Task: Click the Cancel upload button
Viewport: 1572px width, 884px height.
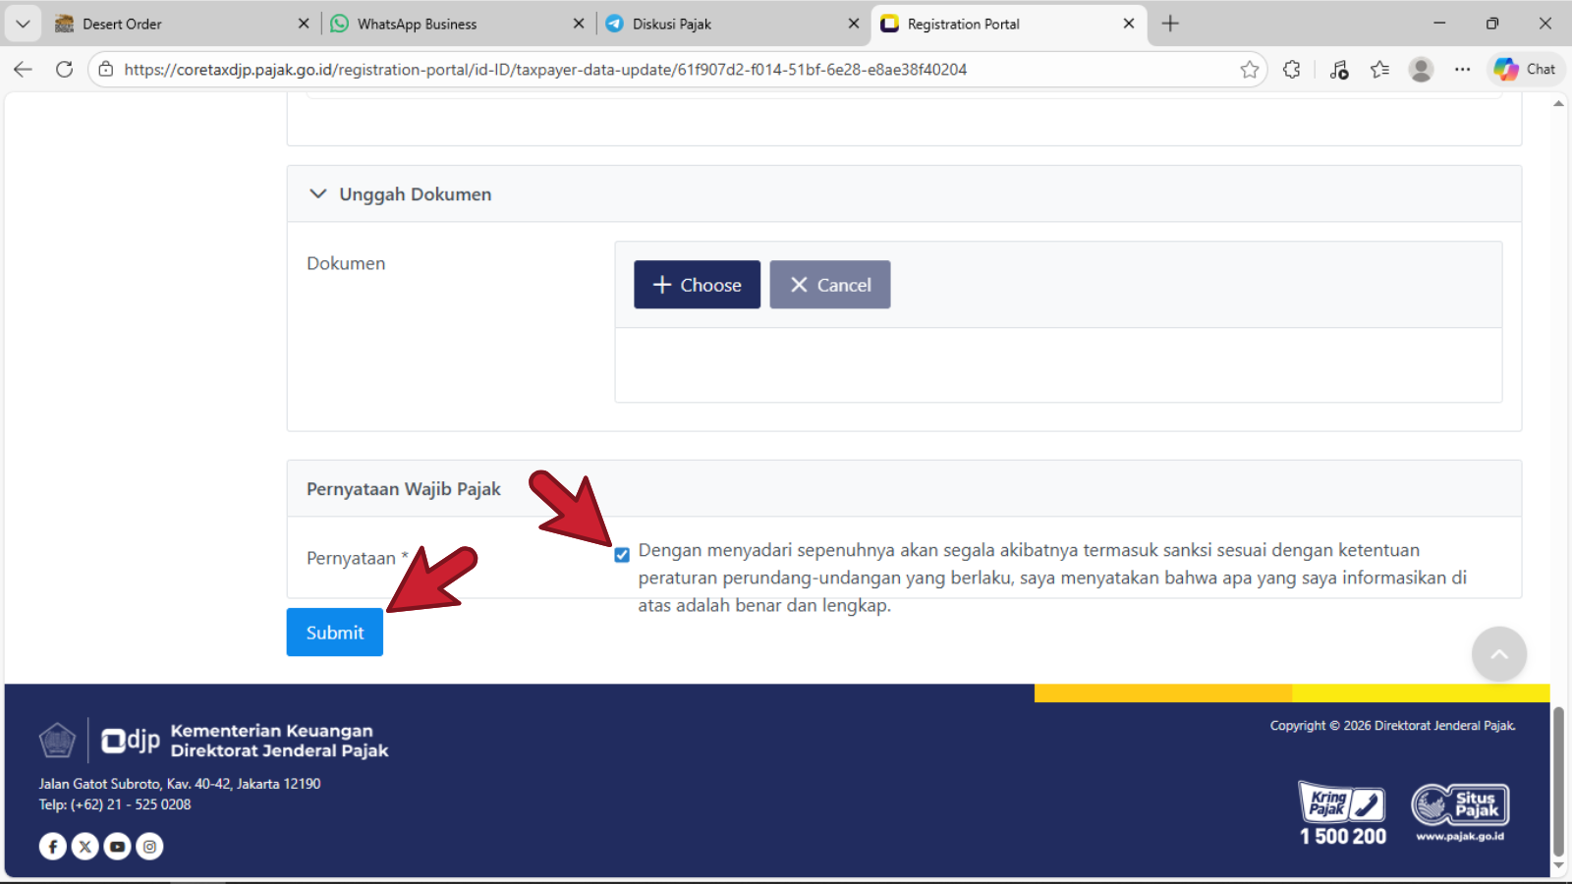Action: (x=830, y=285)
